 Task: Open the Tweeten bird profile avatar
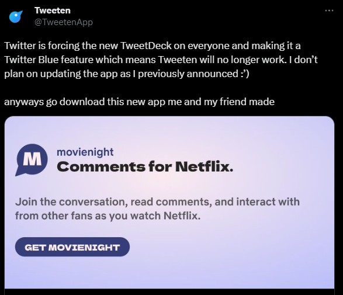tap(16, 16)
